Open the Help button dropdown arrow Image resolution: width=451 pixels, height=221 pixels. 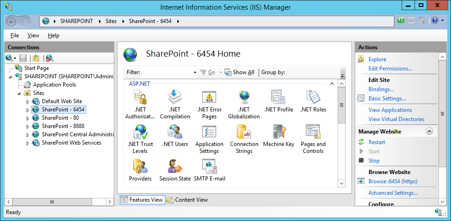[442, 21]
